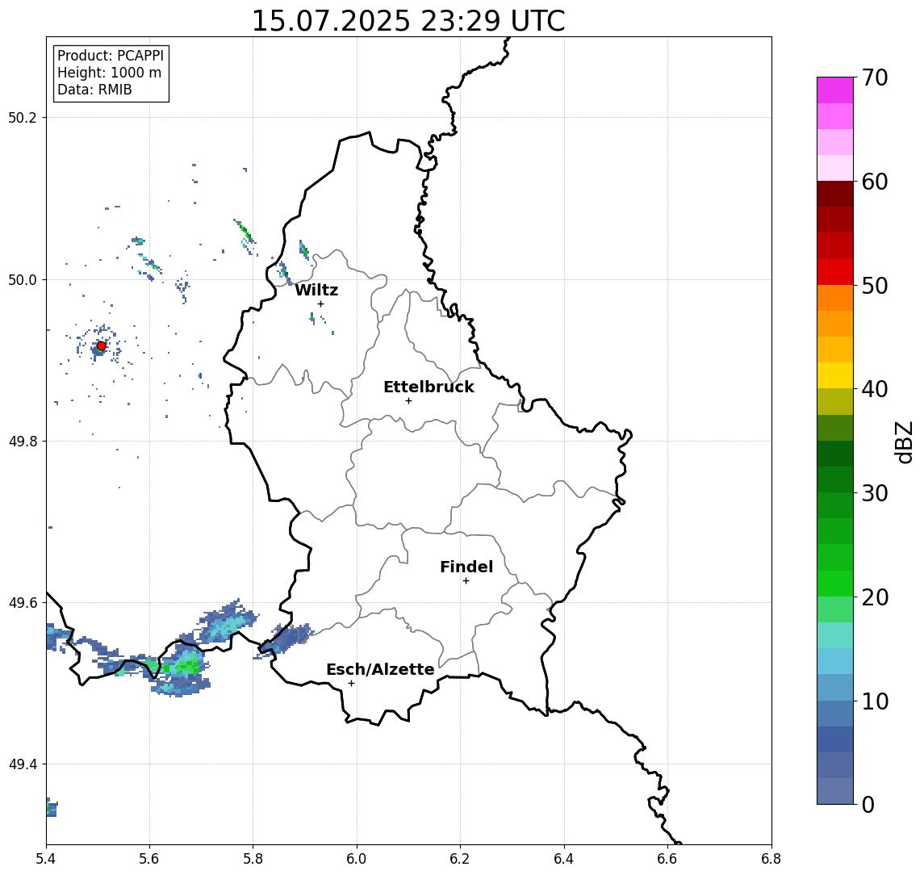Click the Esch/Alzette station cross marker
Screen dimensions: 924x875
pyautogui.click(x=351, y=684)
